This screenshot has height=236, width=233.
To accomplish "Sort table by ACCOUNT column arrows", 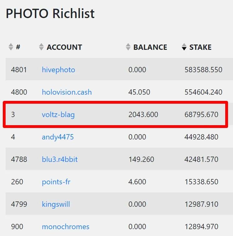I will tap(41, 47).
